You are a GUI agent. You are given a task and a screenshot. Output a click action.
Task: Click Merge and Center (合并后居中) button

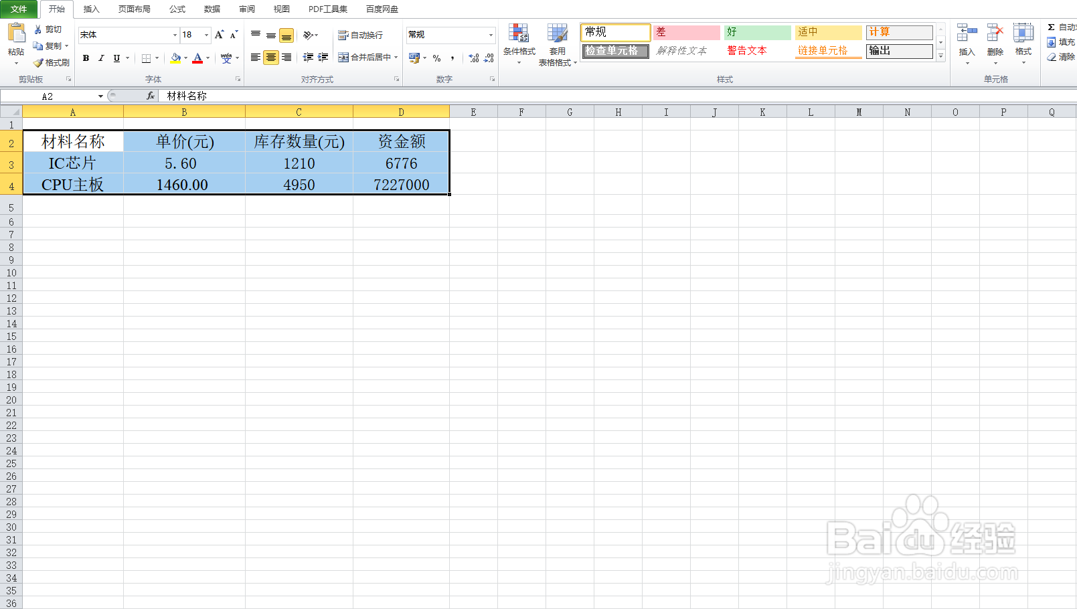click(365, 58)
